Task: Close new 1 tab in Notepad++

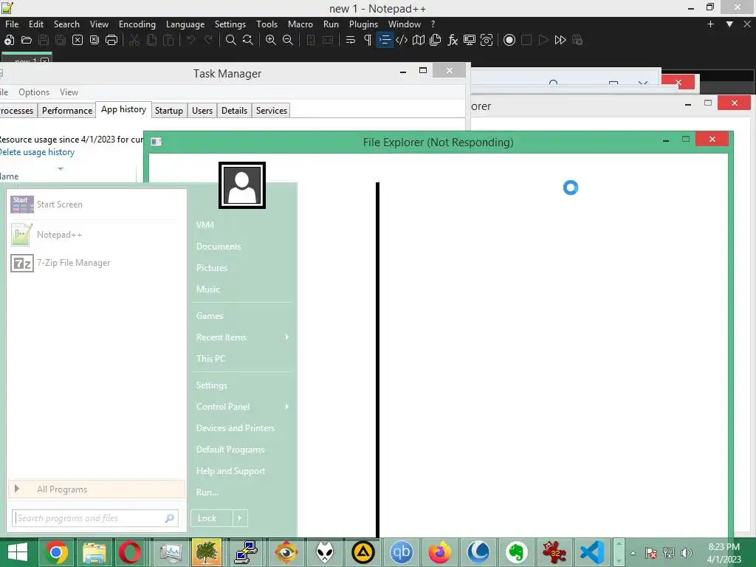Action: coord(45,61)
